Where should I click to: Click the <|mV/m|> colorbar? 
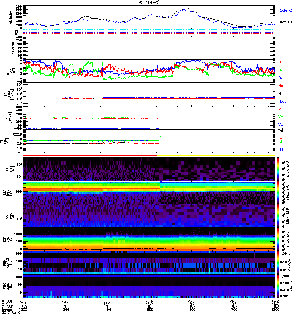(278, 263)
